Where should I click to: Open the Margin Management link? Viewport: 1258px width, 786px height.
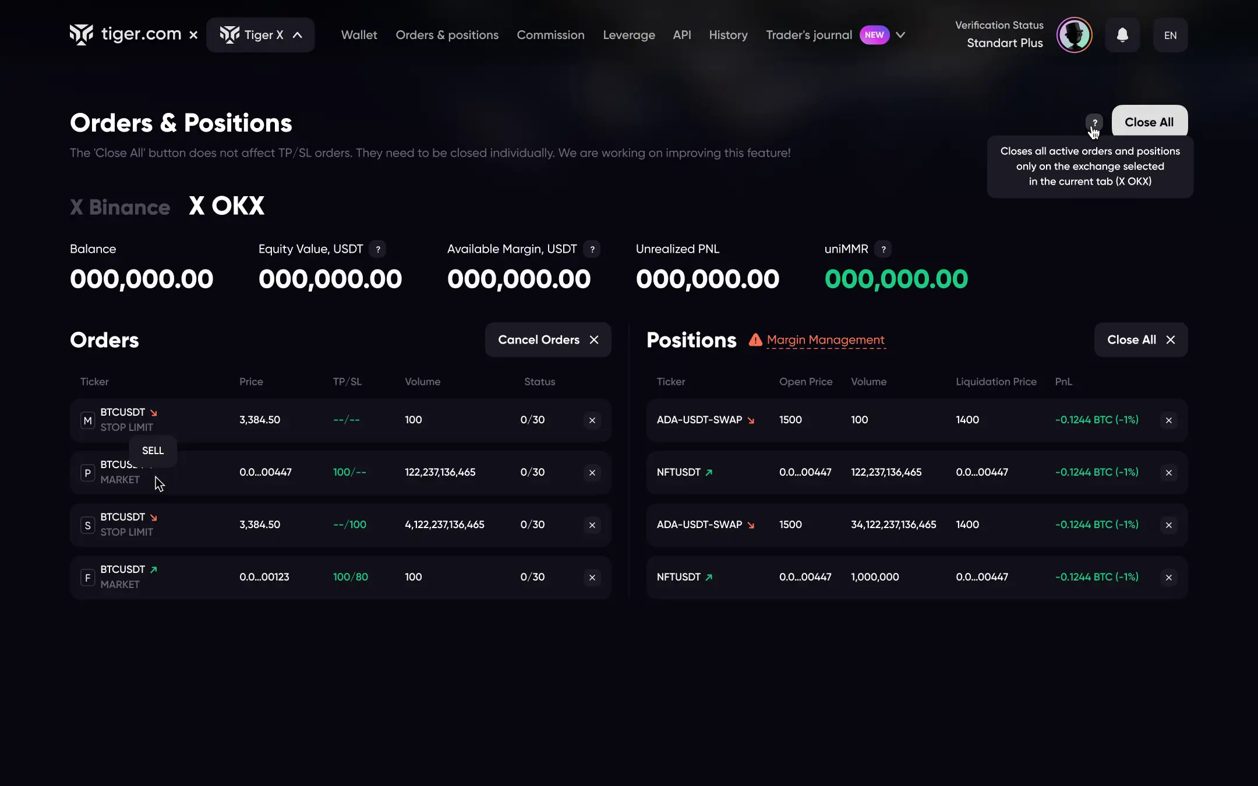[825, 339]
